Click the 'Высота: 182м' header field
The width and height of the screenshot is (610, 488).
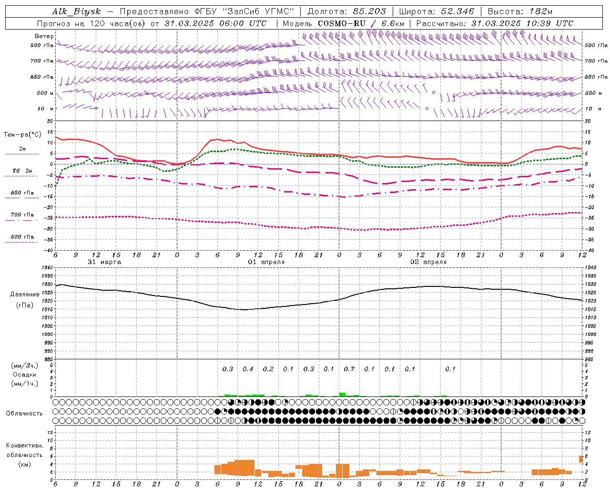point(520,11)
